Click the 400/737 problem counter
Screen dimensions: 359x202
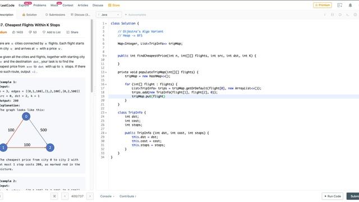(77, 196)
